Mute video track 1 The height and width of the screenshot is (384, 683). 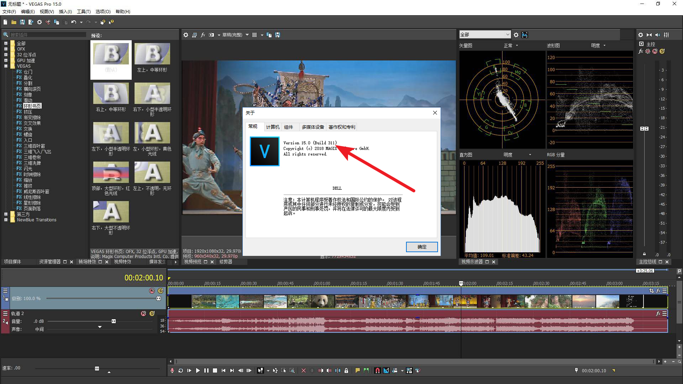(x=152, y=291)
